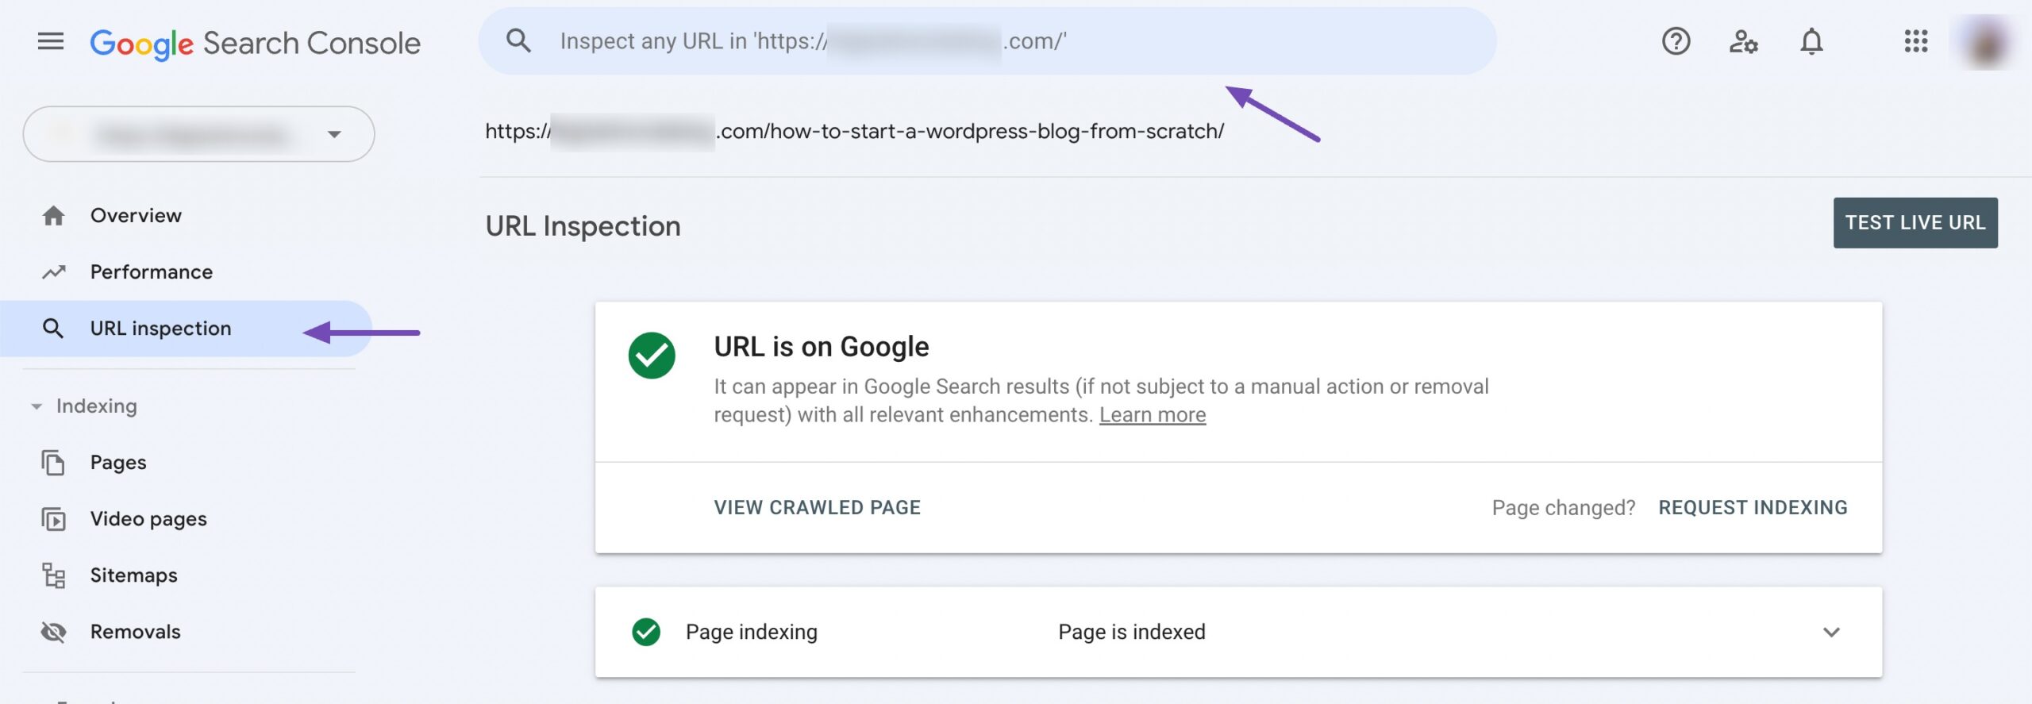Click REQUEST INDEXING
The image size is (2032, 704).
1753,508
